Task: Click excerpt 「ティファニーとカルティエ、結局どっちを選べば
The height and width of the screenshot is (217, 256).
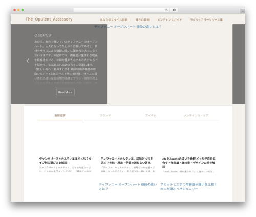Action: pos(128,169)
